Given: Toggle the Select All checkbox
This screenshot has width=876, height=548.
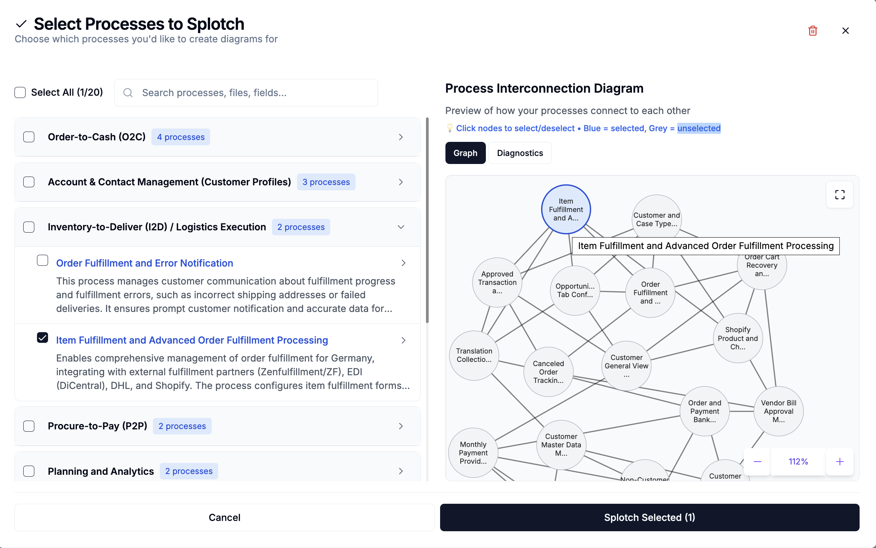Looking at the screenshot, I should (x=20, y=92).
